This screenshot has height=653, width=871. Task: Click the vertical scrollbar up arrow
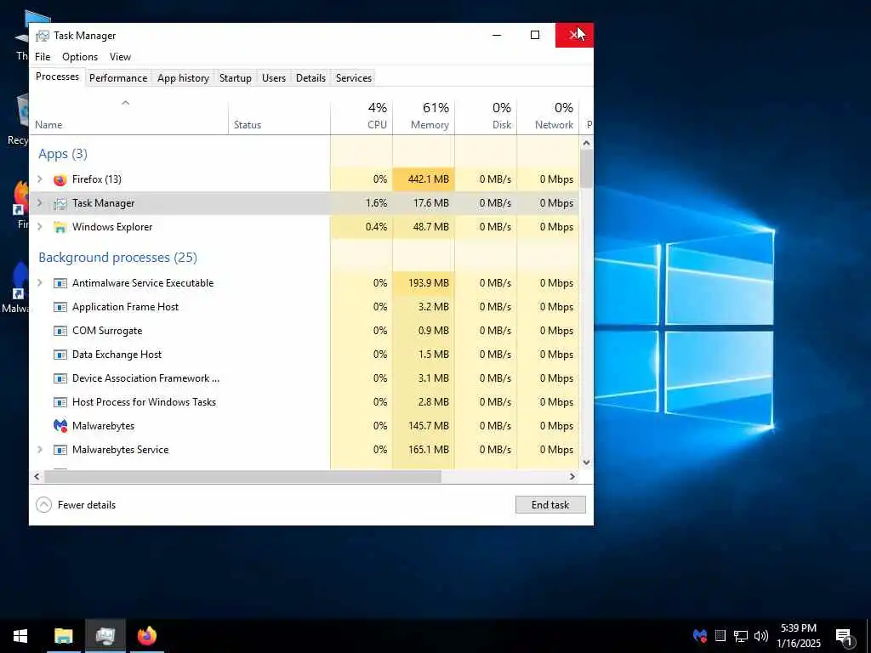[x=586, y=143]
